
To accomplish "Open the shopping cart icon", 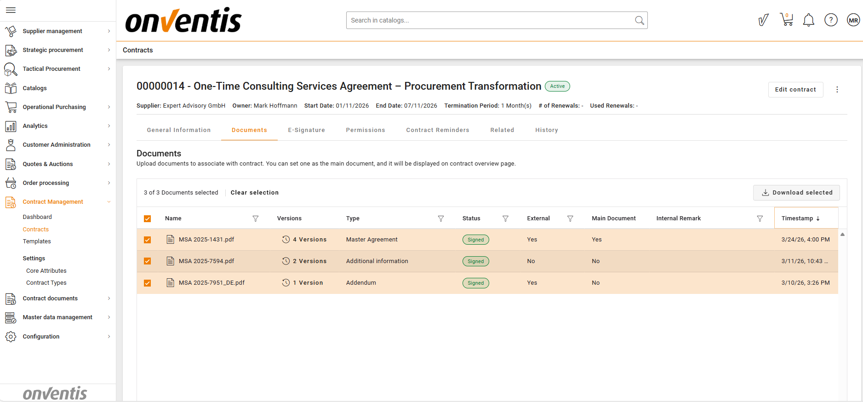I will tap(787, 20).
